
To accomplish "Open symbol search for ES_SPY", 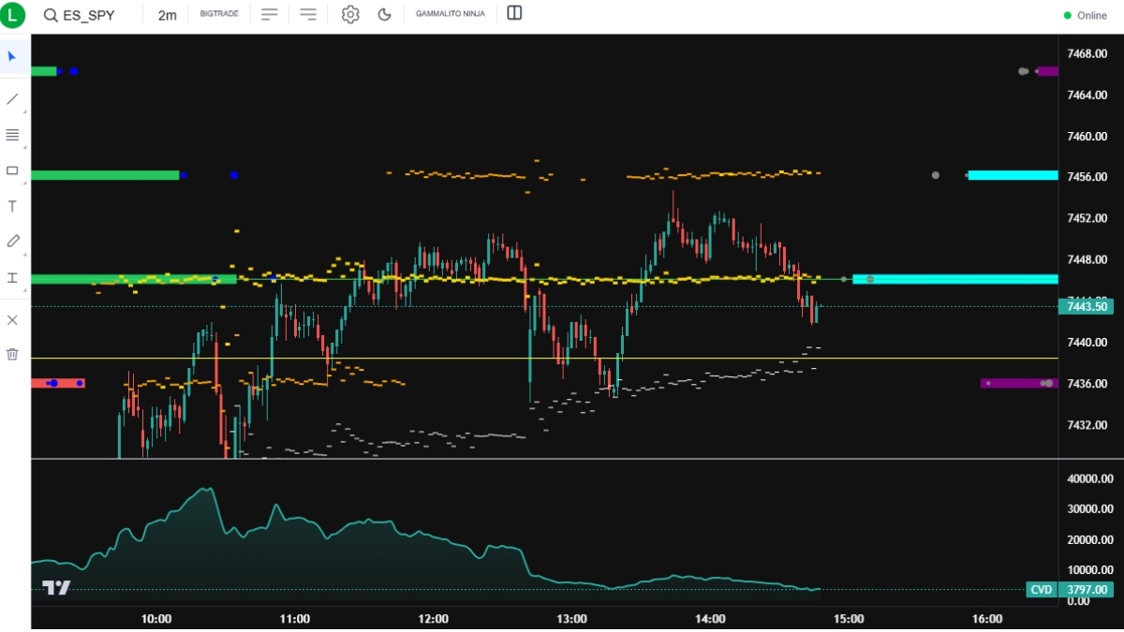I will point(80,15).
